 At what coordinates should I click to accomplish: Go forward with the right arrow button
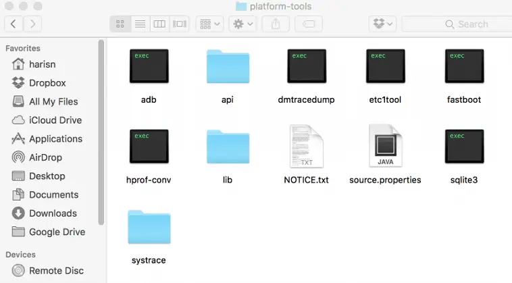(32, 24)
